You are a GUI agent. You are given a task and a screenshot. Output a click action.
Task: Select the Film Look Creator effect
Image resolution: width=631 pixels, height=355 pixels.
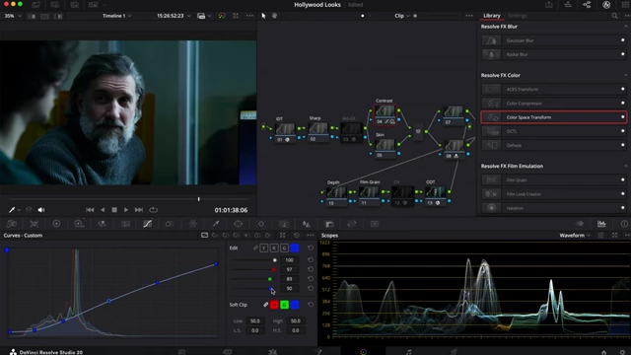[x=554, y=194]
